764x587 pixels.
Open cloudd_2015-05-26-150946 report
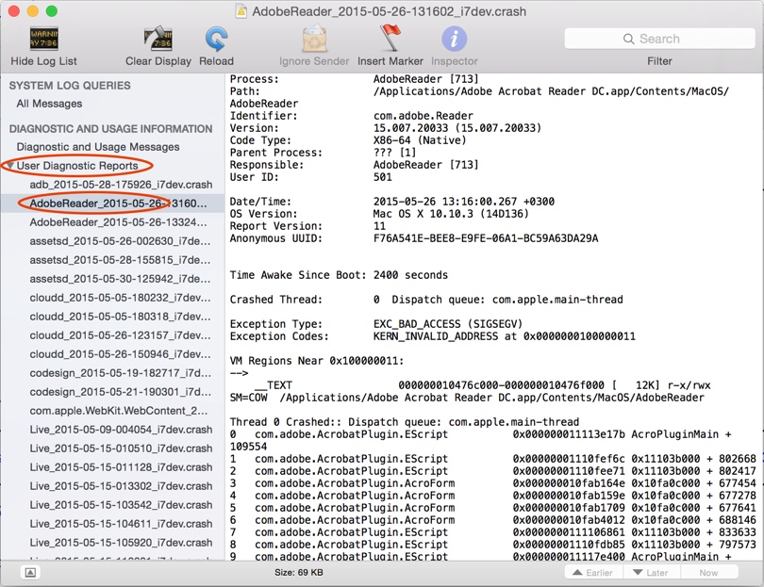click(120, 354)
